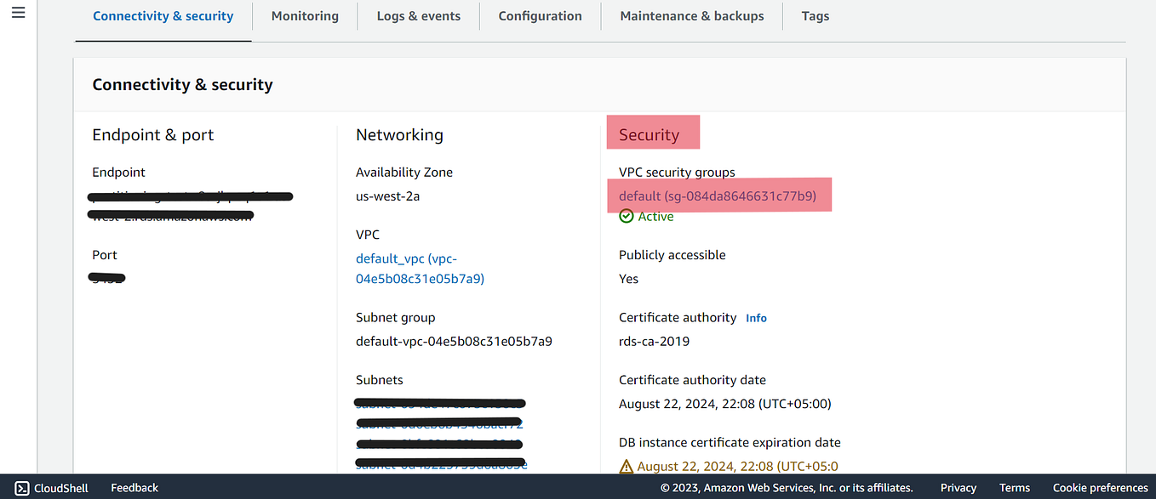The width and height of the screenshot is (1156, 499).
Task: Click the green Active status checkmark icon
Action: click(x=626, y=216)
